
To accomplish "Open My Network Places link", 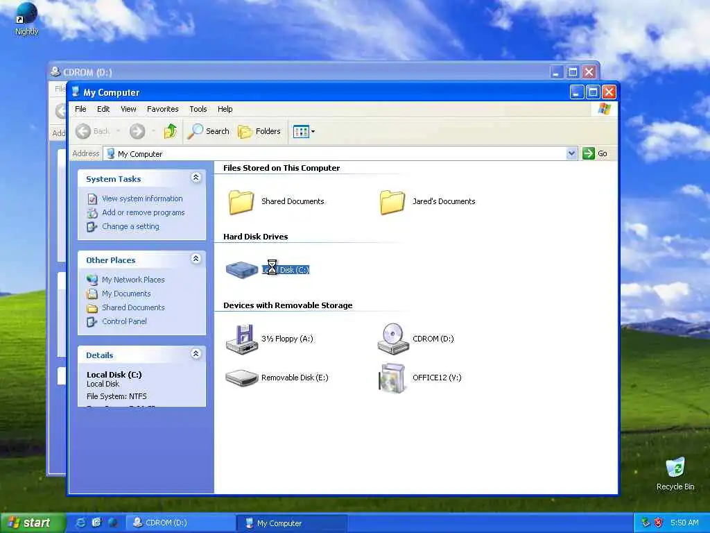I will (133, 280).
